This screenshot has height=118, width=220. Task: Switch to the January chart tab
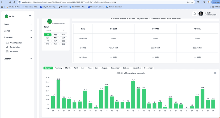pyautogui.click(x=48, y=68)
